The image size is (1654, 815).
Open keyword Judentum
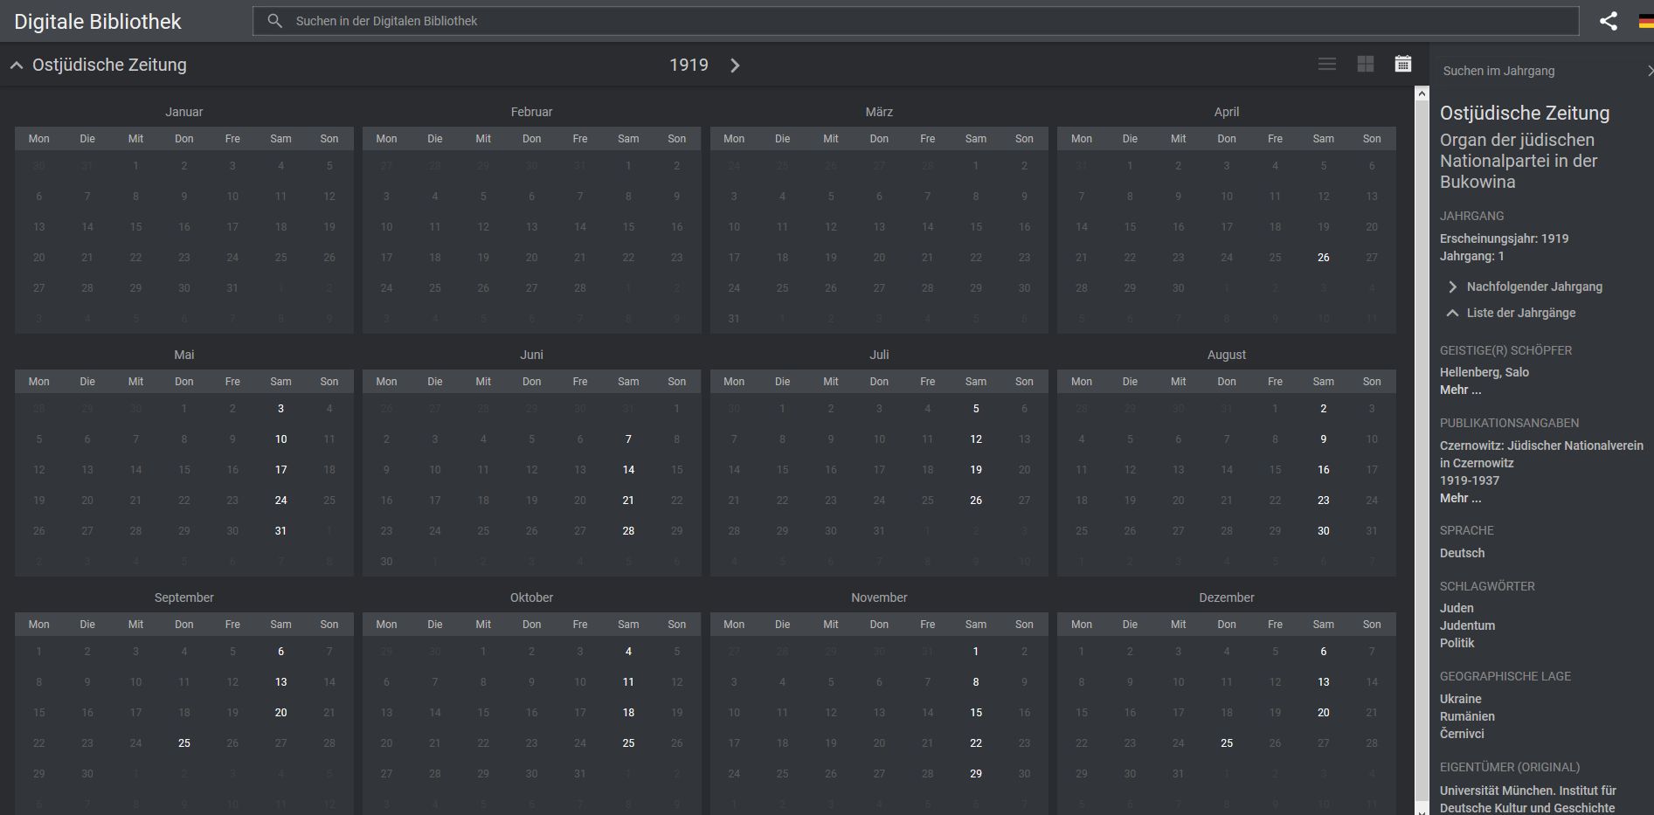[1467, 625]
